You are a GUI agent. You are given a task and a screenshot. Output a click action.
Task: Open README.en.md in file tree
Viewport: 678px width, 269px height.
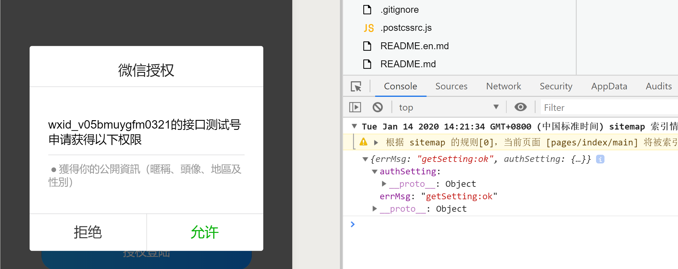coord(414,46)
